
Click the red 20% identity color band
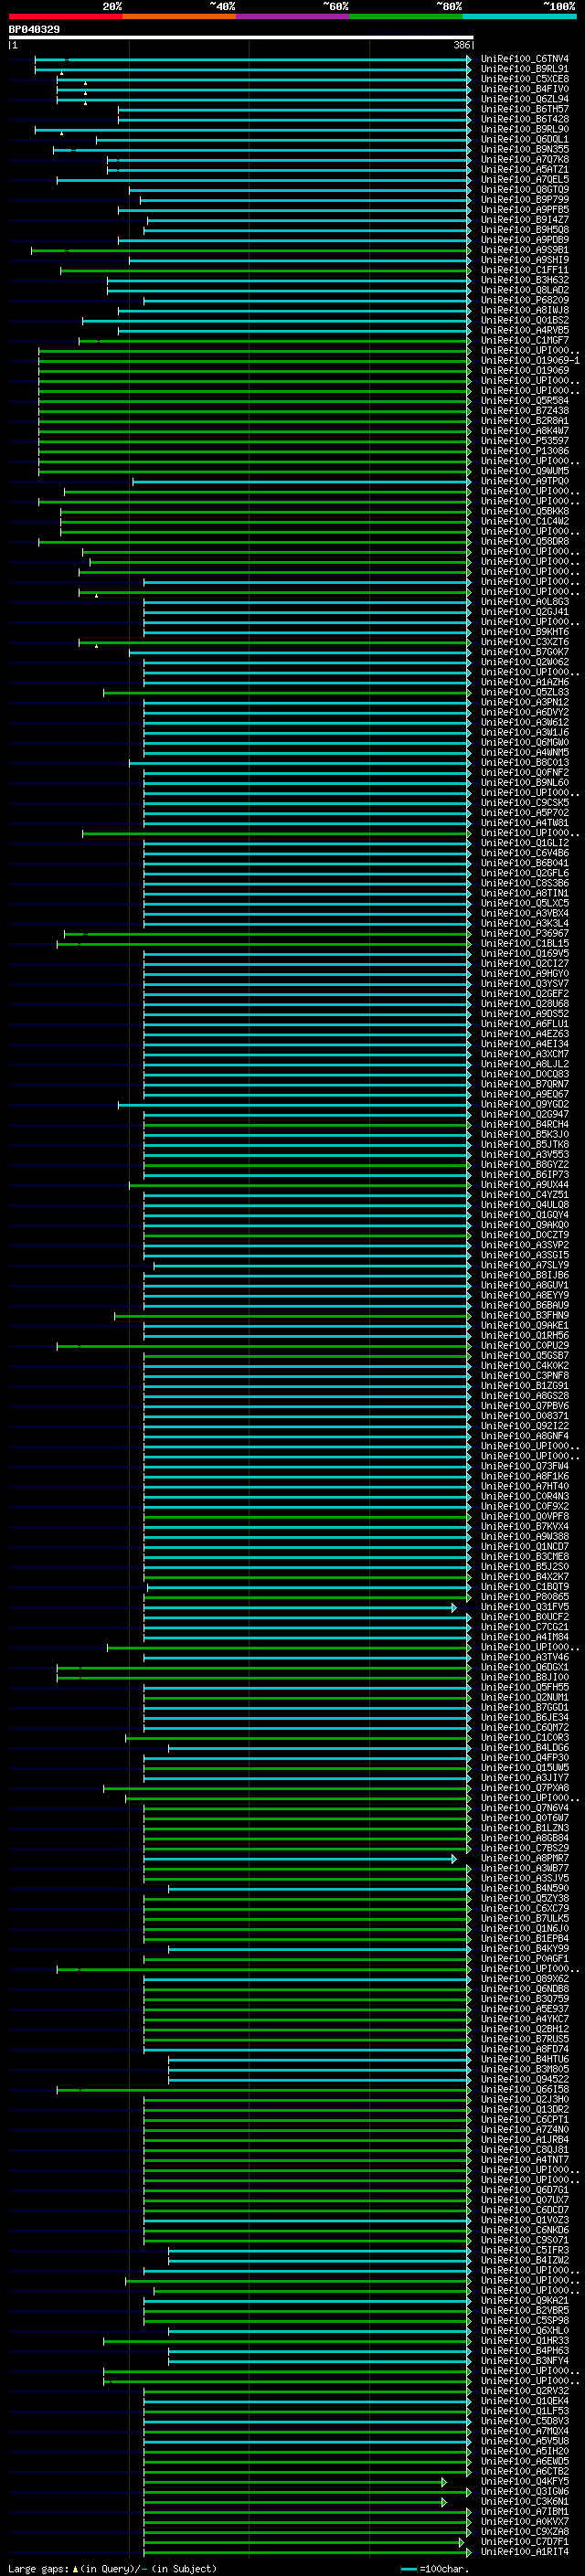[x=65, y=16]
